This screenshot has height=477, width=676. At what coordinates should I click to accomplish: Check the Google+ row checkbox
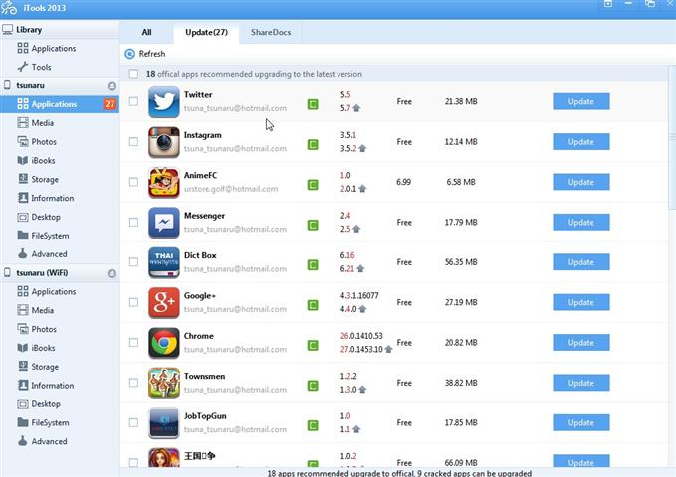(134, 303)
